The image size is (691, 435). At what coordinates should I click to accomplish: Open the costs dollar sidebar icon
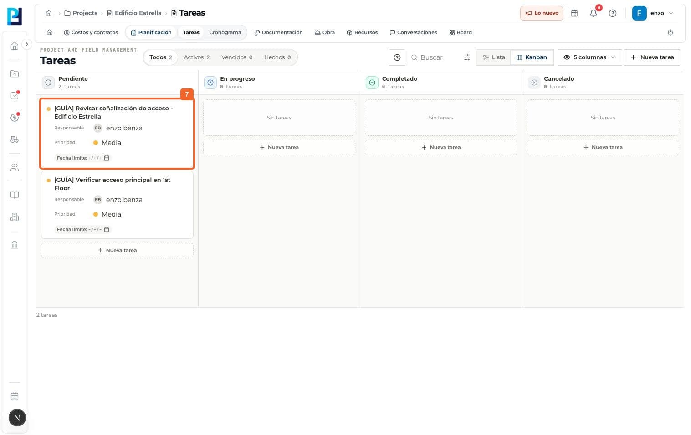(15, 118)
